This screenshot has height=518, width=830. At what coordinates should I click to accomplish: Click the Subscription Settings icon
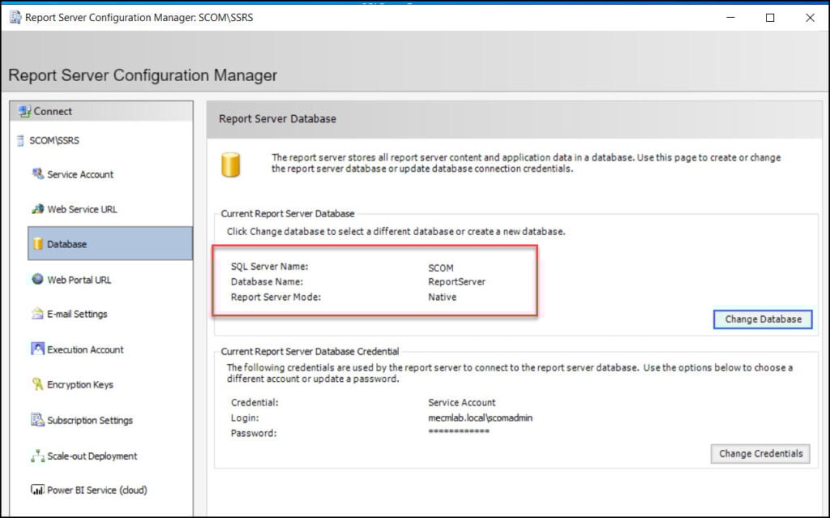click(37, 419)
